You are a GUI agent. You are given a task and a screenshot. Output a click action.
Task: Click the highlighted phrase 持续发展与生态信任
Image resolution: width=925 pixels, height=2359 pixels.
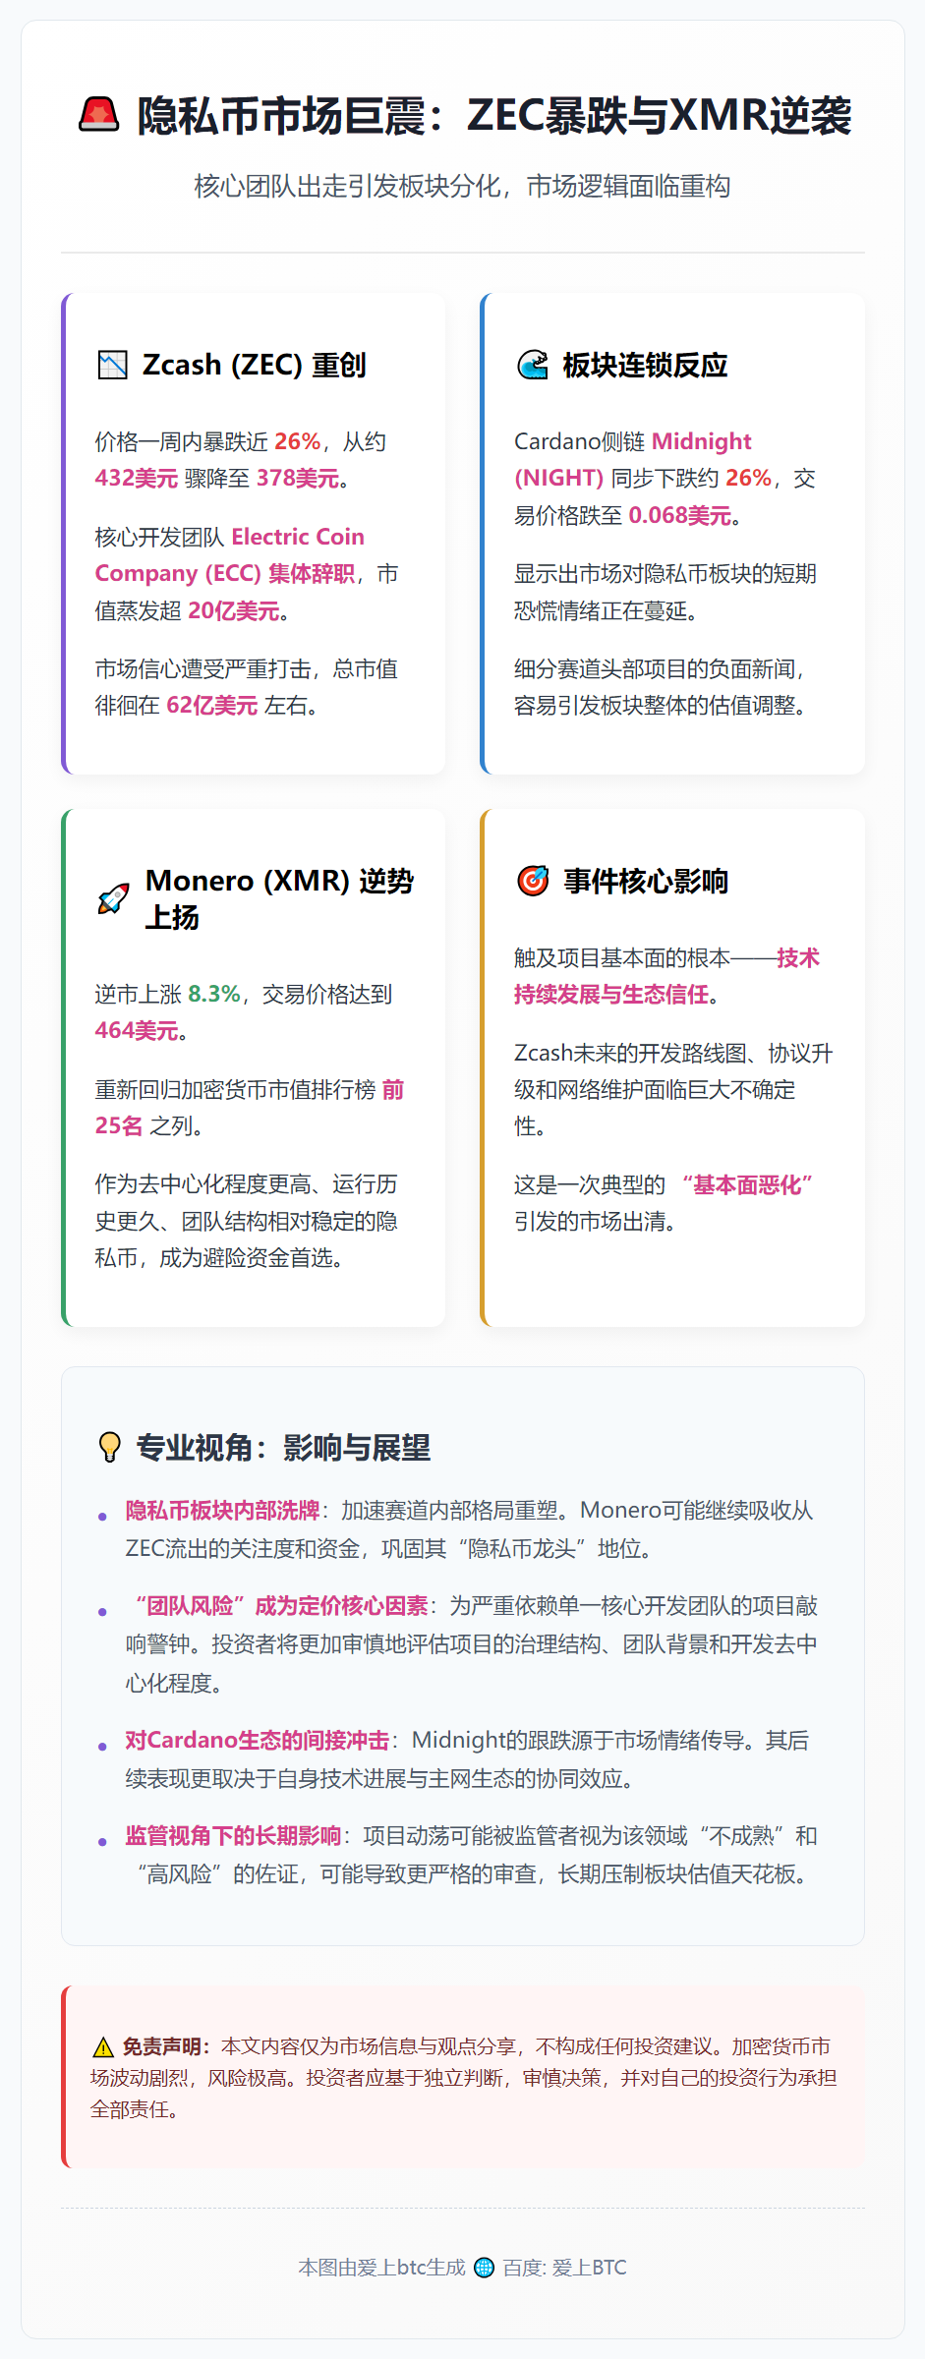(611, 995)
